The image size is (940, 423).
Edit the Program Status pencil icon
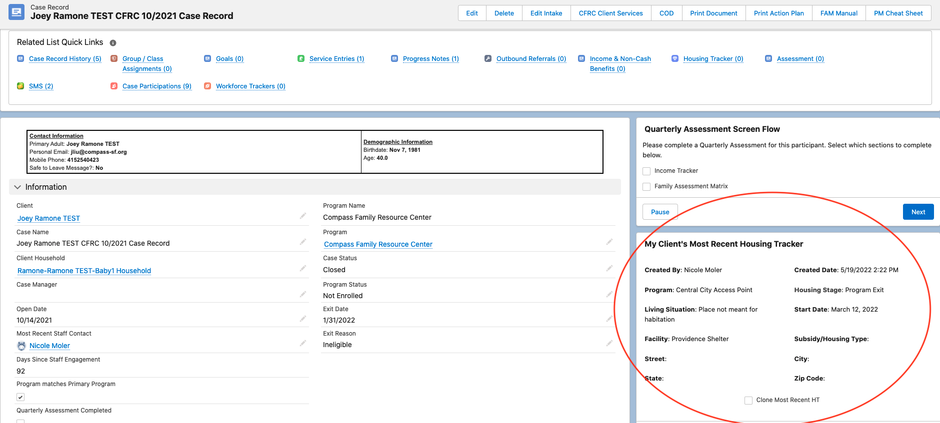pyautogui.click(x=609, y=294)
